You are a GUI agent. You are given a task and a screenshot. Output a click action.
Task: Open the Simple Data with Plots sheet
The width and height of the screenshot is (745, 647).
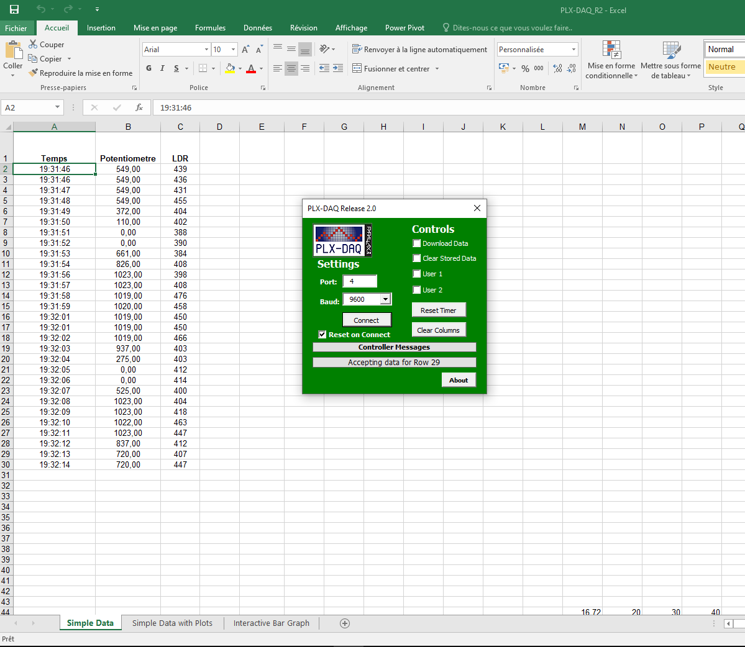(173, 623)
